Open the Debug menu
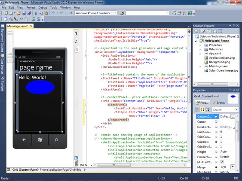The width and height of the screenshot is (242, 181). [x=43, y=7]
